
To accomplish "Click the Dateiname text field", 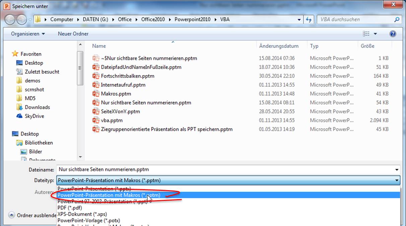I will [x=225, y=170].
